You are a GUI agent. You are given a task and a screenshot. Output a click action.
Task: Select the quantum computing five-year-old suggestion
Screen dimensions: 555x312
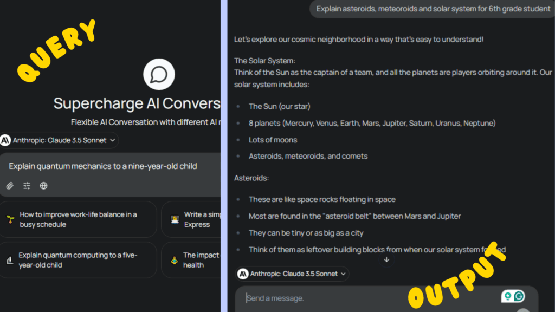point(78,260)
